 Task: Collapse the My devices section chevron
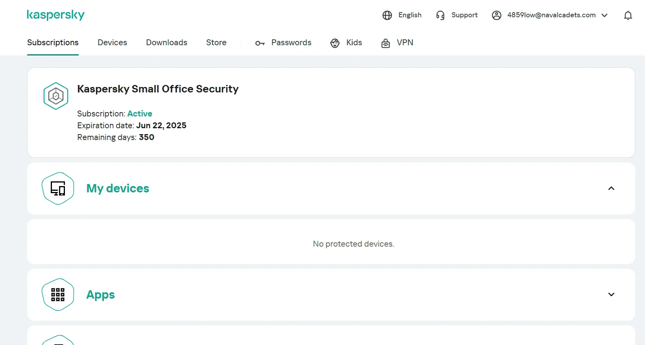click(611, 188)
